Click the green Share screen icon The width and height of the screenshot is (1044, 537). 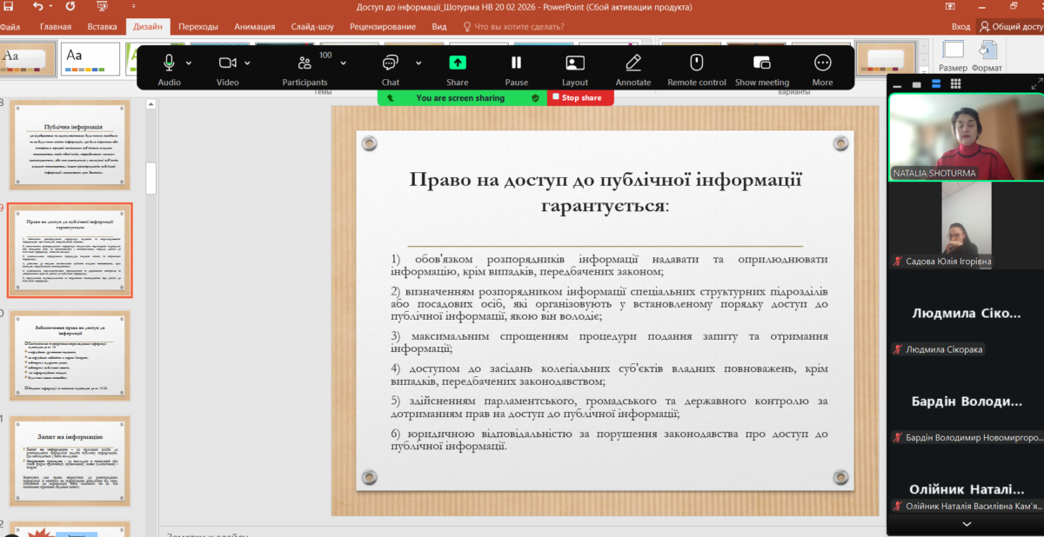click(x=458, y=63)
